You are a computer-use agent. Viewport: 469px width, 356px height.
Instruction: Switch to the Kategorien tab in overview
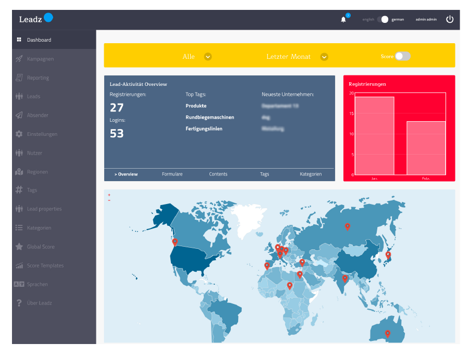tap(311, 174)
